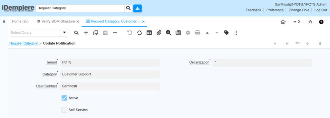The height and width of the screenshot is (118, 330).
Task: Click the iDempiere logo
Action: pyautogui.click(x=18, y=8)
